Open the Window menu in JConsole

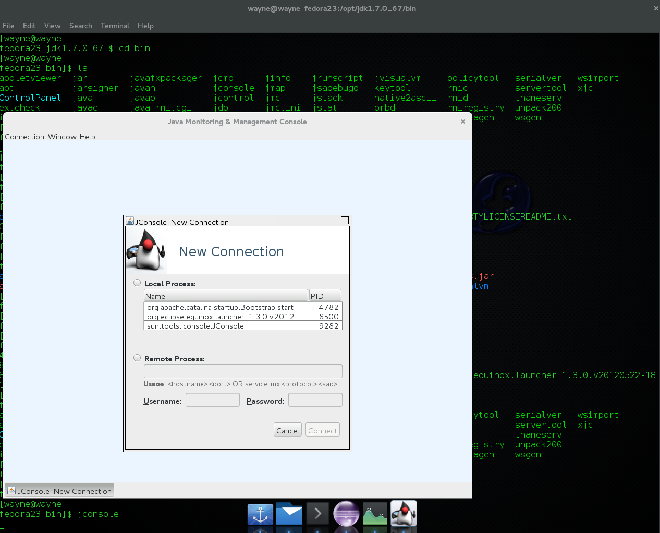coord(62,137)
